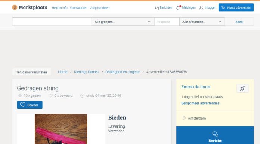Click the Marktplaats logo icon

coord(15,7)
